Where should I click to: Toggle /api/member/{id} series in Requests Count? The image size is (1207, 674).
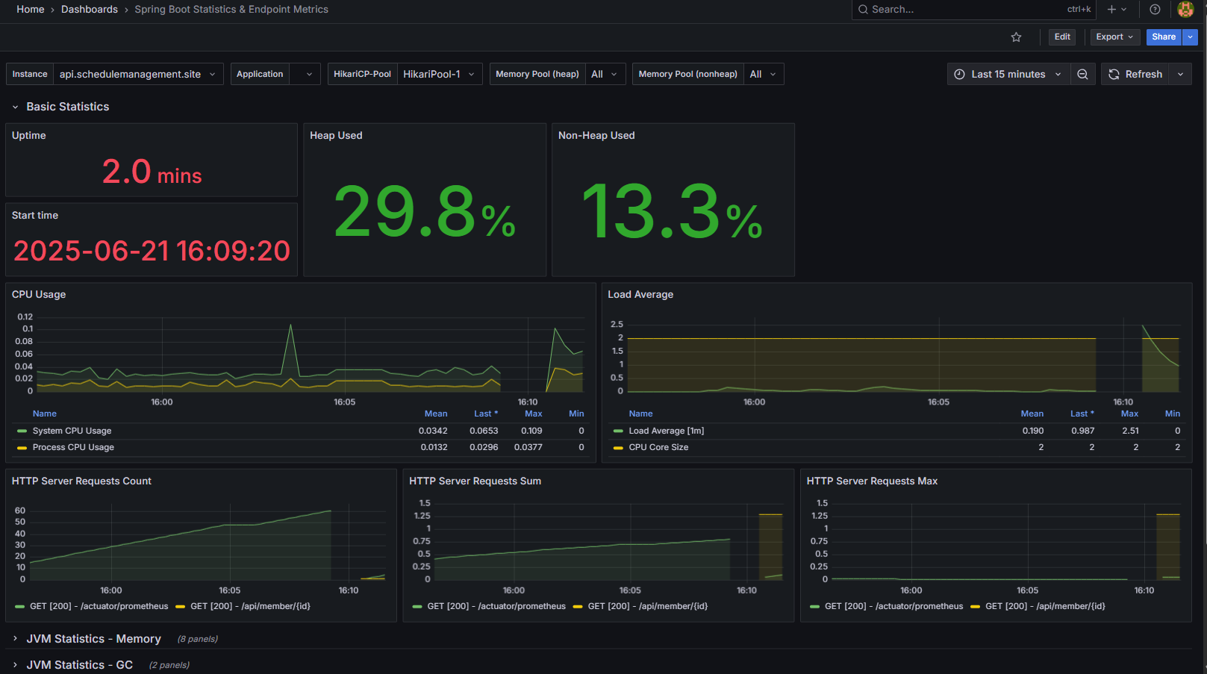pos(250,606)
